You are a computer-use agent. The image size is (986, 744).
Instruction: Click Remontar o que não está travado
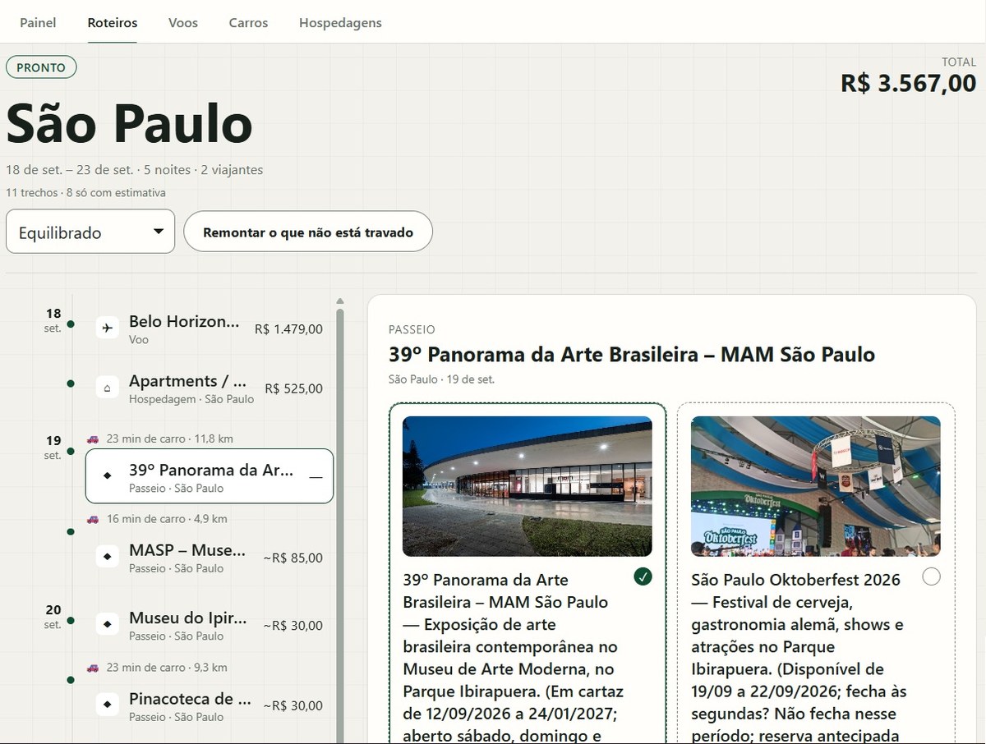308,232
